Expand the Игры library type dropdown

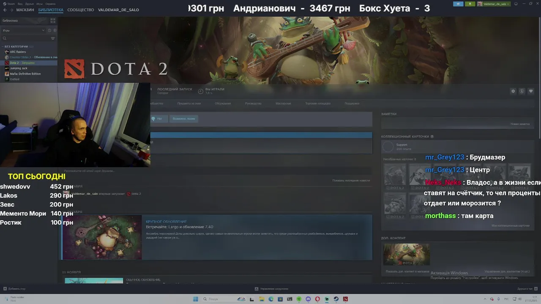23,30
